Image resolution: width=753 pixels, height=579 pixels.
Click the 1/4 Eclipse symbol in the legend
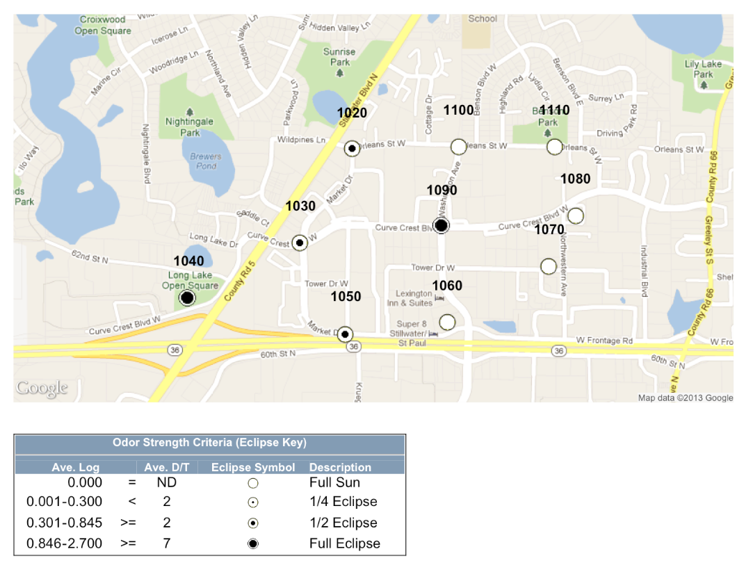point(253,503)
